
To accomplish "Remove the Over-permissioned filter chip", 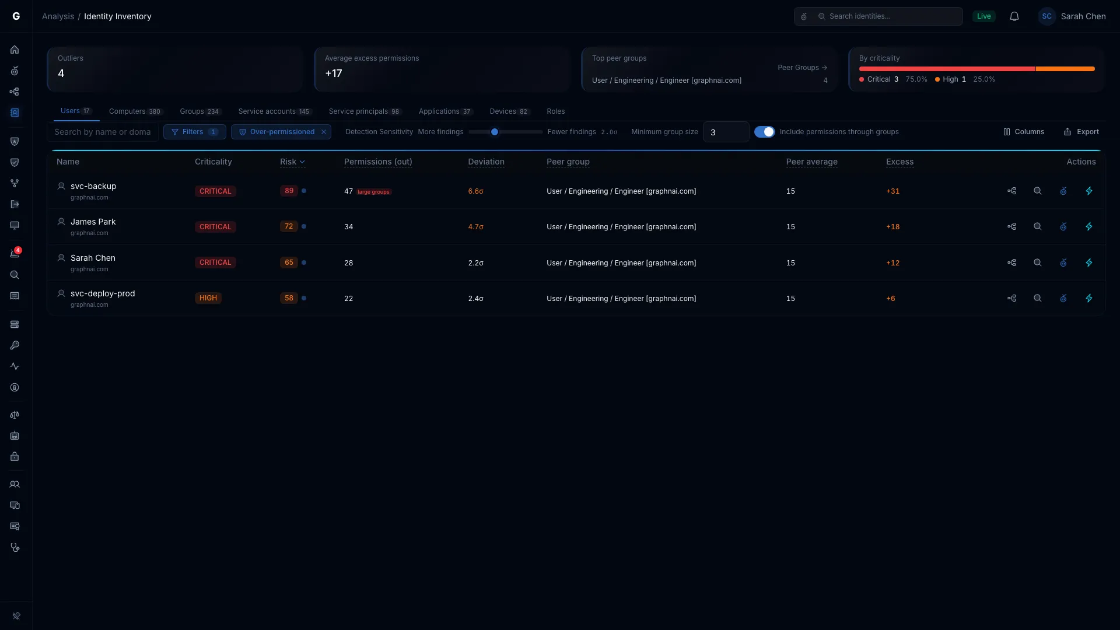I will pyautogui.click(x=324, y=132).
